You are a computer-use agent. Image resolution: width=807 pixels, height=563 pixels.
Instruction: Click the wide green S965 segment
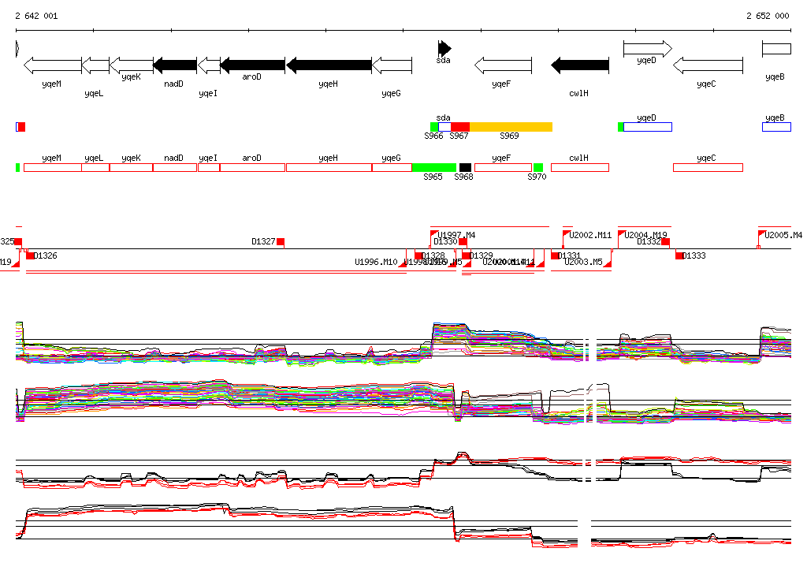(x=434, y=167)
